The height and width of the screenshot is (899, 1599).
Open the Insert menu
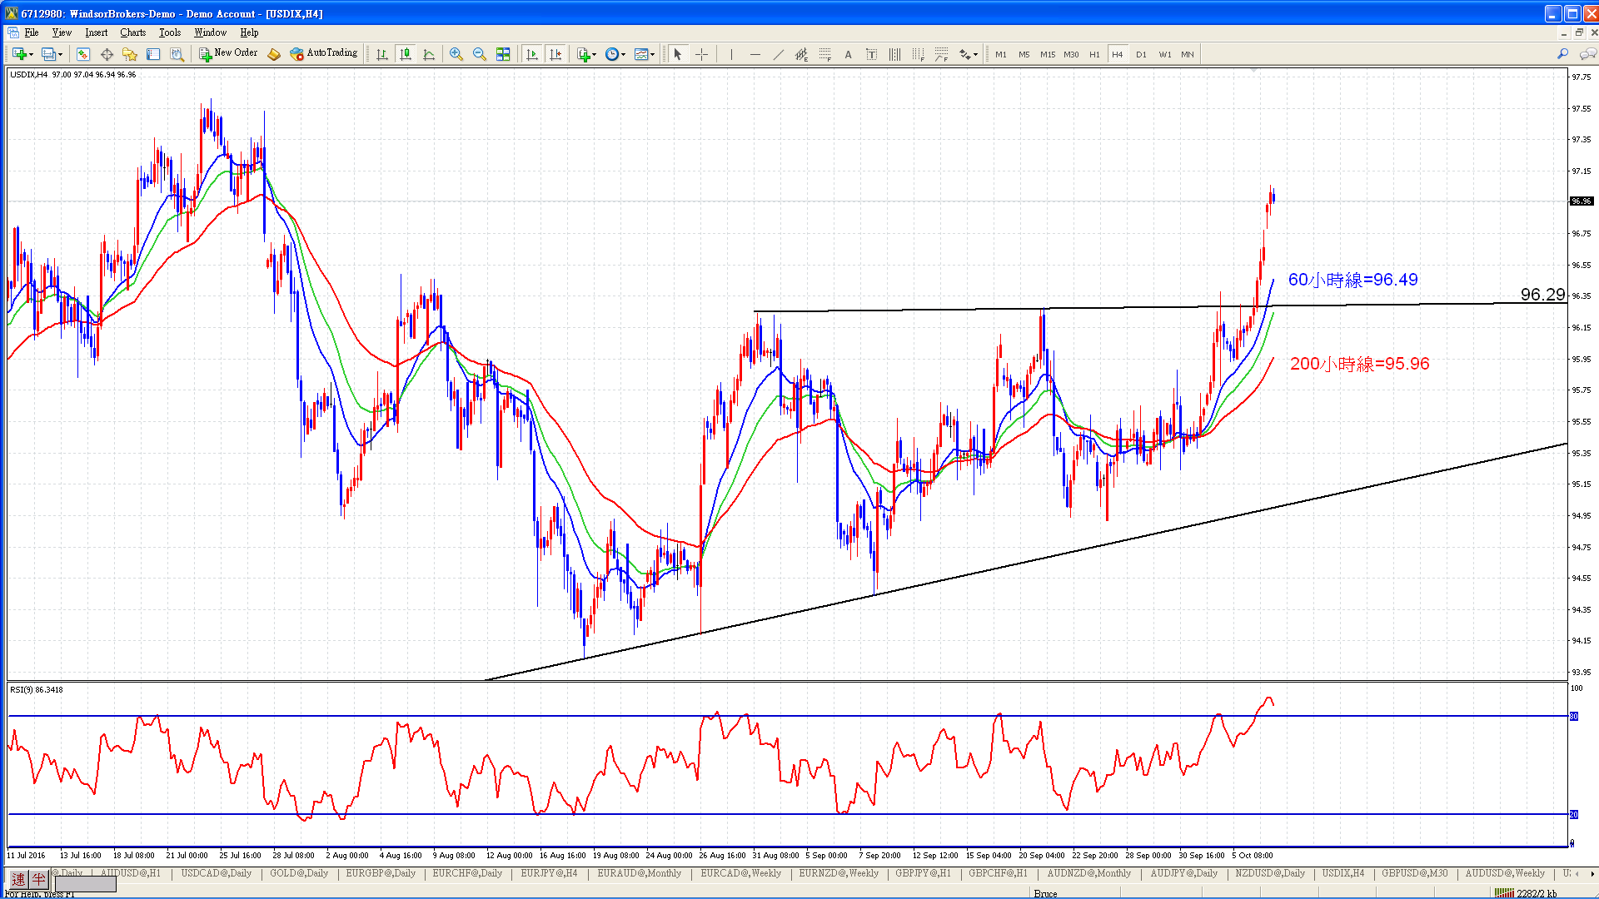[96, 32]
